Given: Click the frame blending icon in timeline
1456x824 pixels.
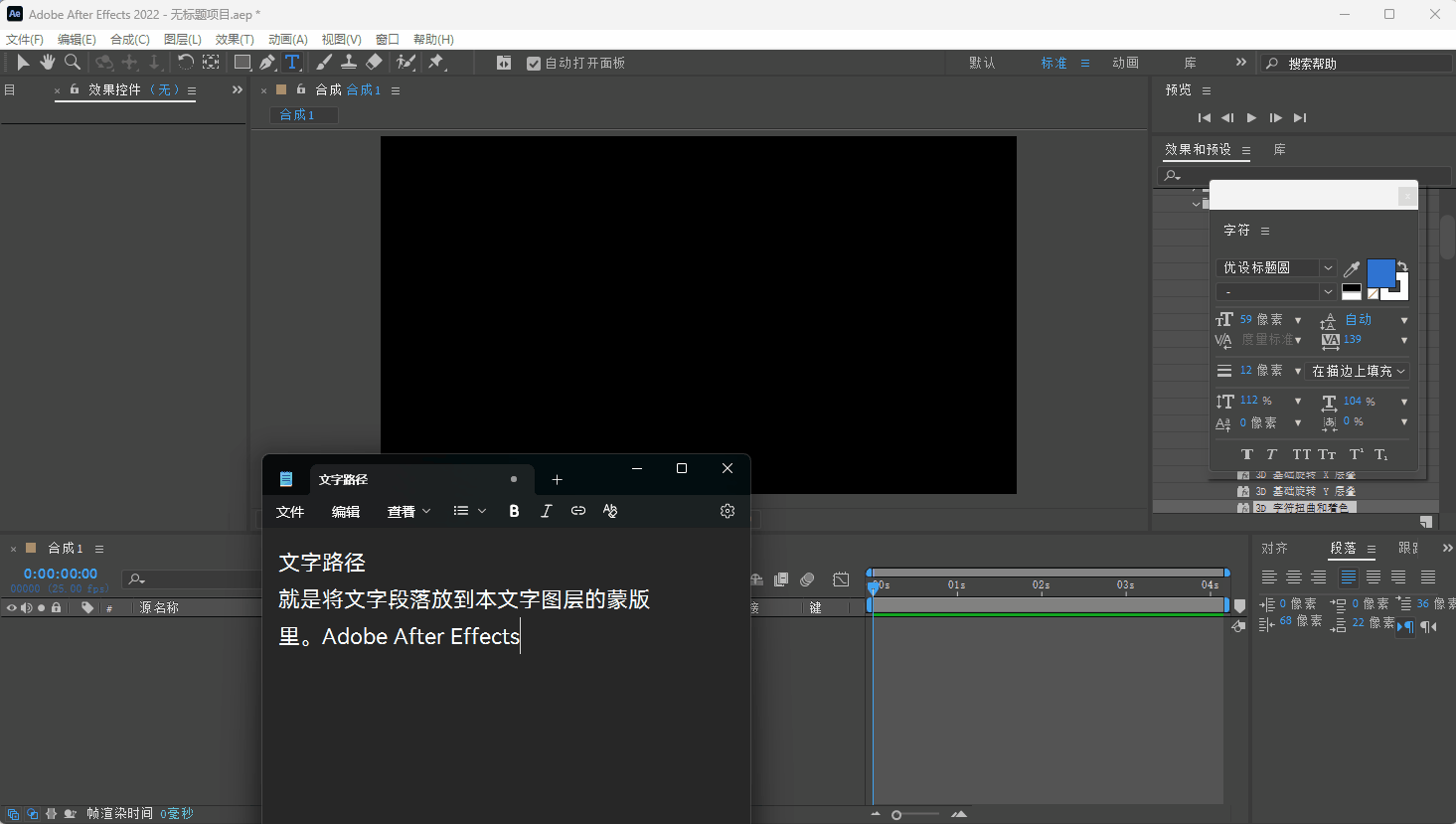Looking at the screenshot, I should pyautogui.click(x=781, y=579).
